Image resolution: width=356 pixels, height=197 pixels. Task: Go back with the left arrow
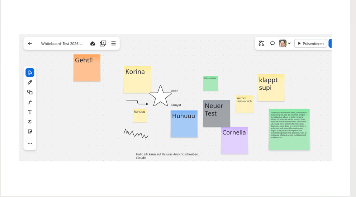[30, 43]
